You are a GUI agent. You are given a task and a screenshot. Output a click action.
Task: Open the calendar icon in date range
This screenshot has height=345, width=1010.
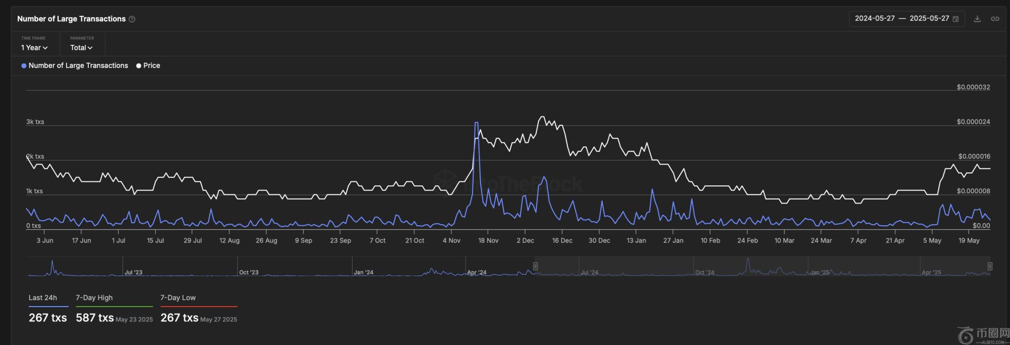tap(955, 19)
